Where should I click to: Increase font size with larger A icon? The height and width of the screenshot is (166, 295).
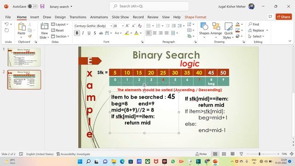click(127, 26)
